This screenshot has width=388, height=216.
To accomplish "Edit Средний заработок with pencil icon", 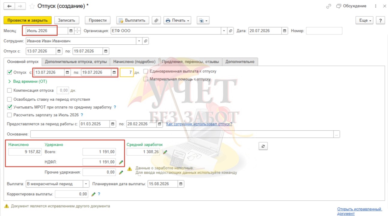I will point(165,152).
